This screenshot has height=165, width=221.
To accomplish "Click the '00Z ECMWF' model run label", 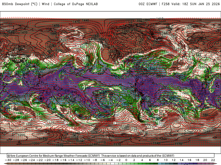I will click(148, 4).
